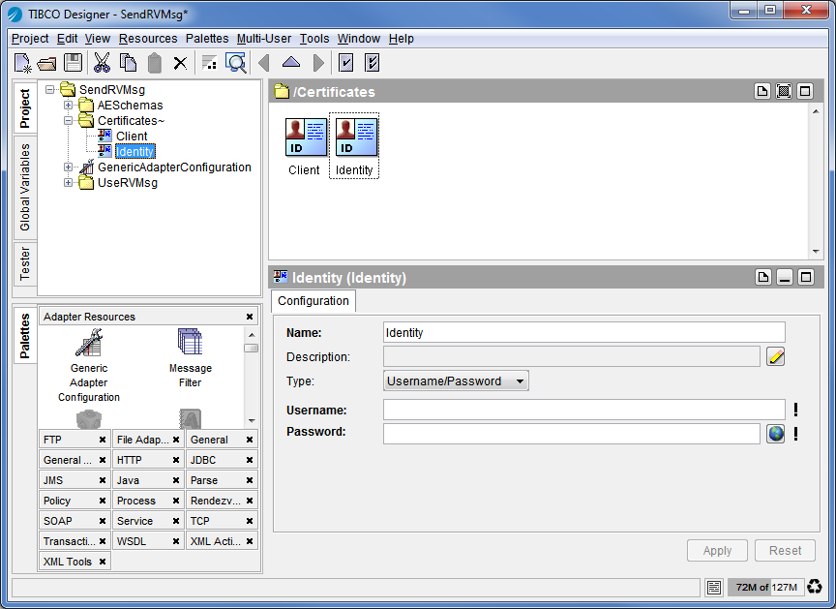Click the New Project toolbar icon
This screenshot has width=836, height=609.
(22, 63)
